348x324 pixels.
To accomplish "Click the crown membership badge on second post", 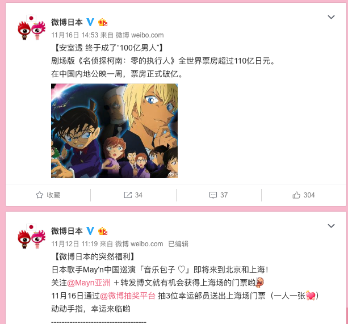I will tap(103, 231).
